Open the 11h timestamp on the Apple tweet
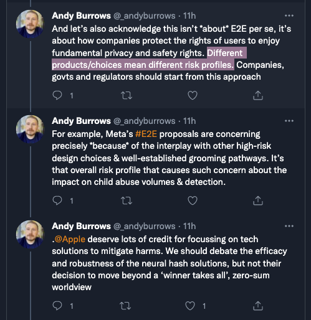 tap(189, 226)
